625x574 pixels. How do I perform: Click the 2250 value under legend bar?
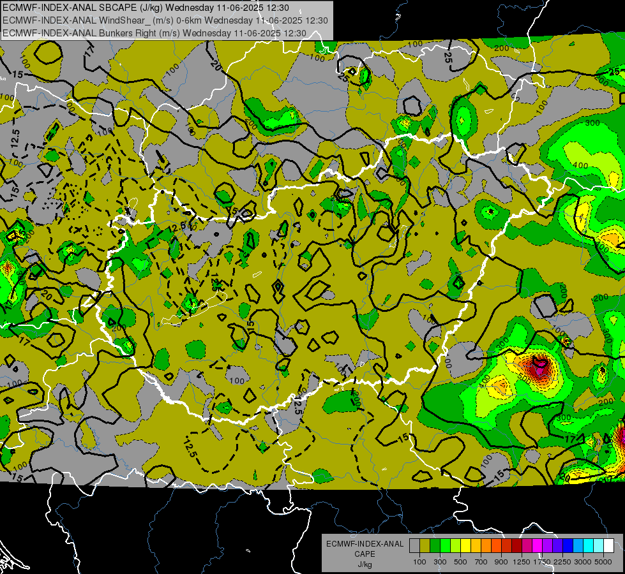pos(562,562)
